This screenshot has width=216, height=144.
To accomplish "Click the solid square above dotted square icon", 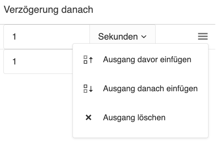I will (85, 89).
